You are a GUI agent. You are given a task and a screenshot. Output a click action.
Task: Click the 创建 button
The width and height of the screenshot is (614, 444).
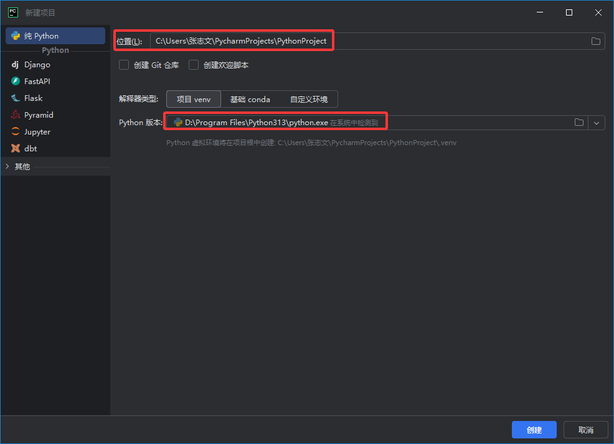coord(534,430)
